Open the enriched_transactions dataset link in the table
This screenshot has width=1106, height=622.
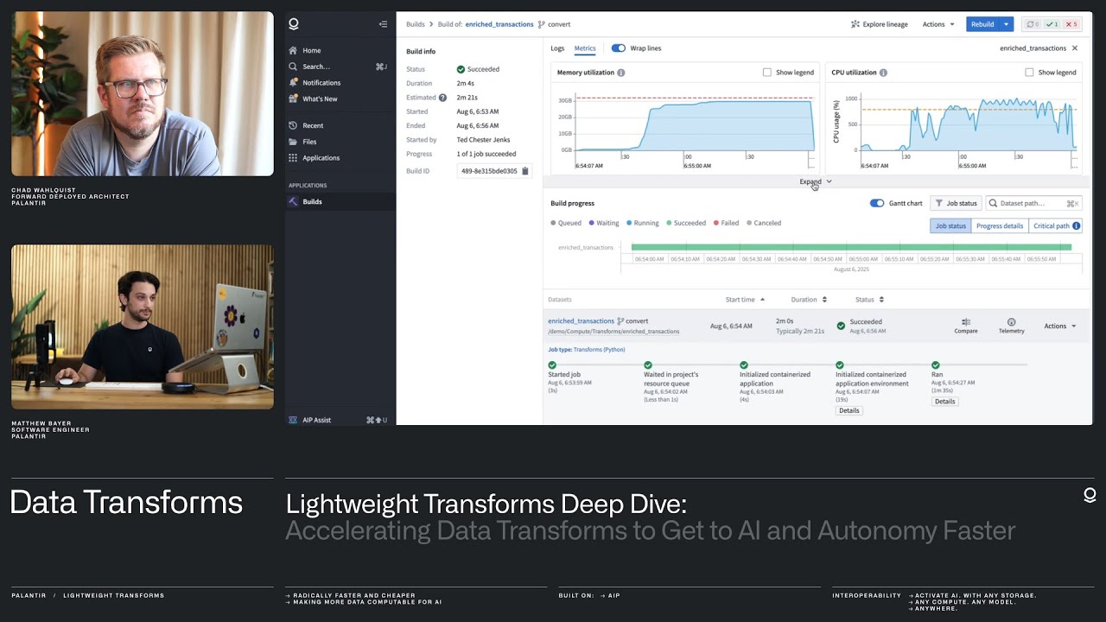click(581, 321)
